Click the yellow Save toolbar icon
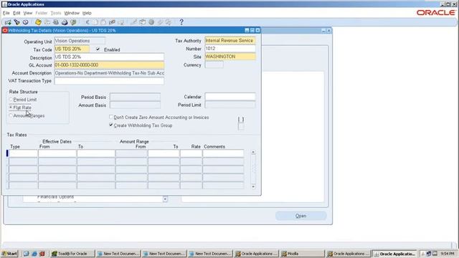This screenshot has height=258, width=459. (x=38, y=22)
